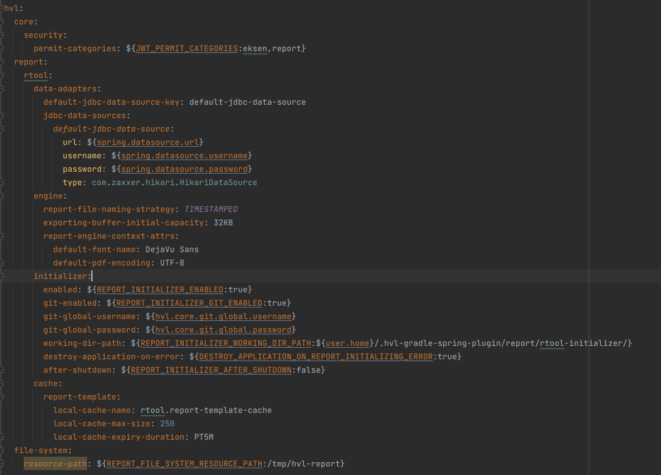Click the italic TIMESTAMPED value

tap(211, 209)
